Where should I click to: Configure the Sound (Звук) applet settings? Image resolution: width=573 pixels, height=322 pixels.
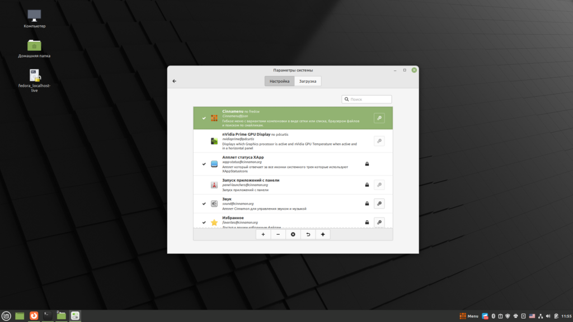(379, 203)
